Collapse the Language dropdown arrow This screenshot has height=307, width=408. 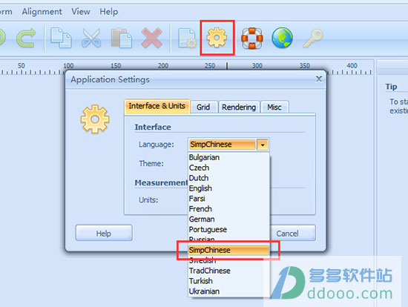pos(263,145)
